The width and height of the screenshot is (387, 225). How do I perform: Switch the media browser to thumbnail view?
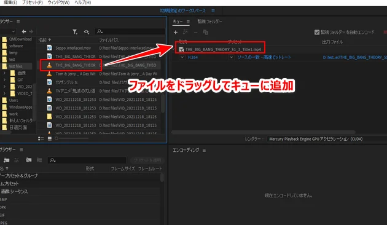50,138
